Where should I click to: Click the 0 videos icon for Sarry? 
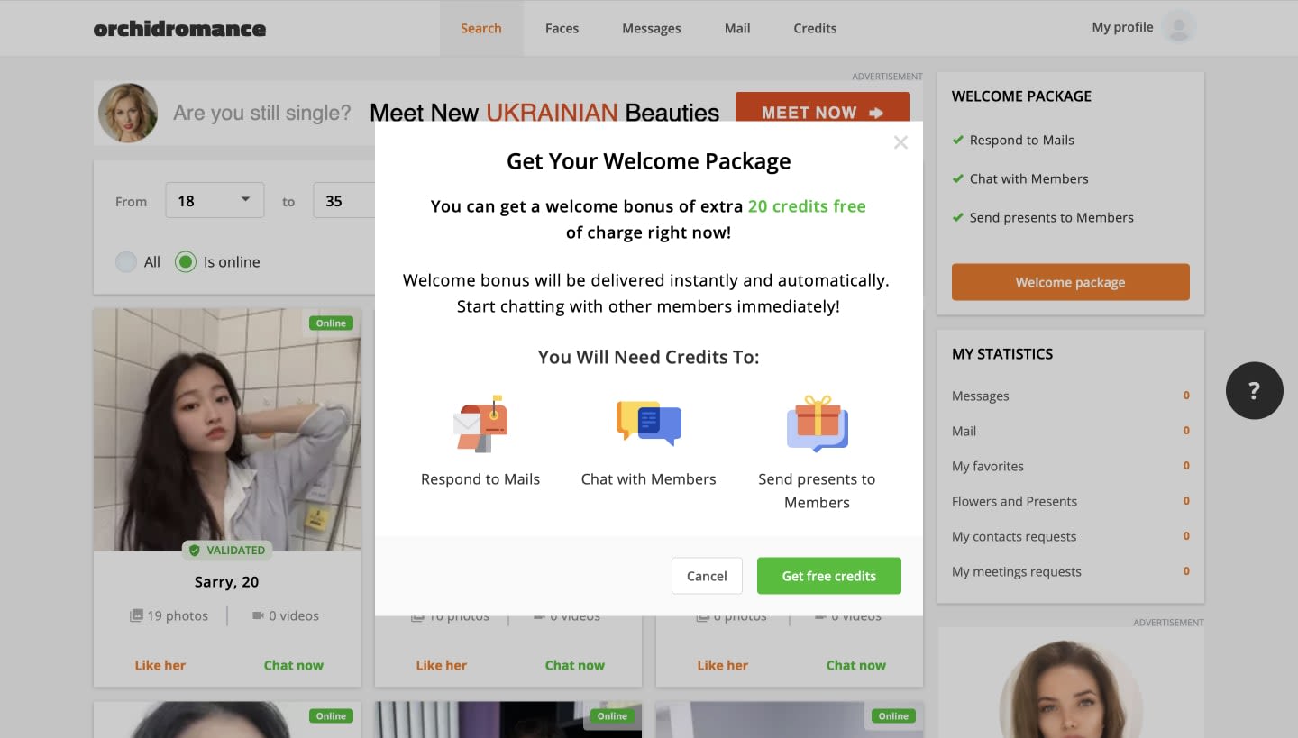coord(258,615)
